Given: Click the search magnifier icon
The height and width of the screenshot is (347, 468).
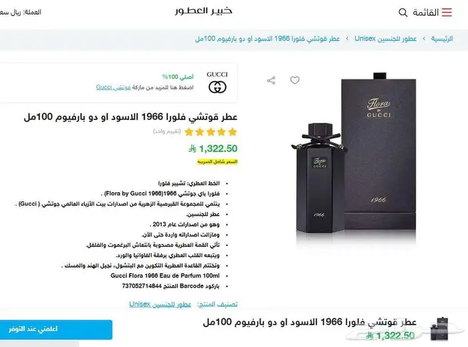Looking at the screenshot, I should pyautogui.click(x=403, y=13).
